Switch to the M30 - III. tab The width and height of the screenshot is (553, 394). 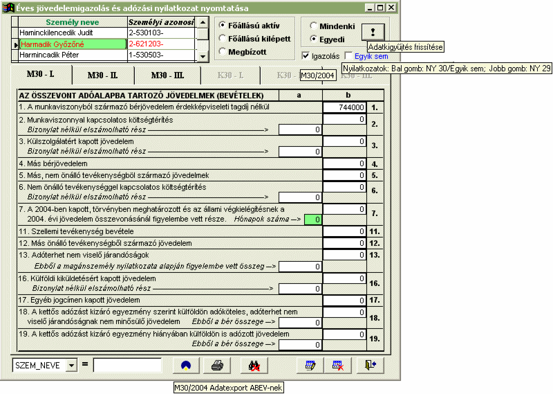click(x=167, y=75)
